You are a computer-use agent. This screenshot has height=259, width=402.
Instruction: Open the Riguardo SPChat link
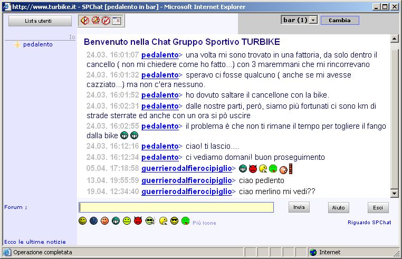[x=369, y=222]
